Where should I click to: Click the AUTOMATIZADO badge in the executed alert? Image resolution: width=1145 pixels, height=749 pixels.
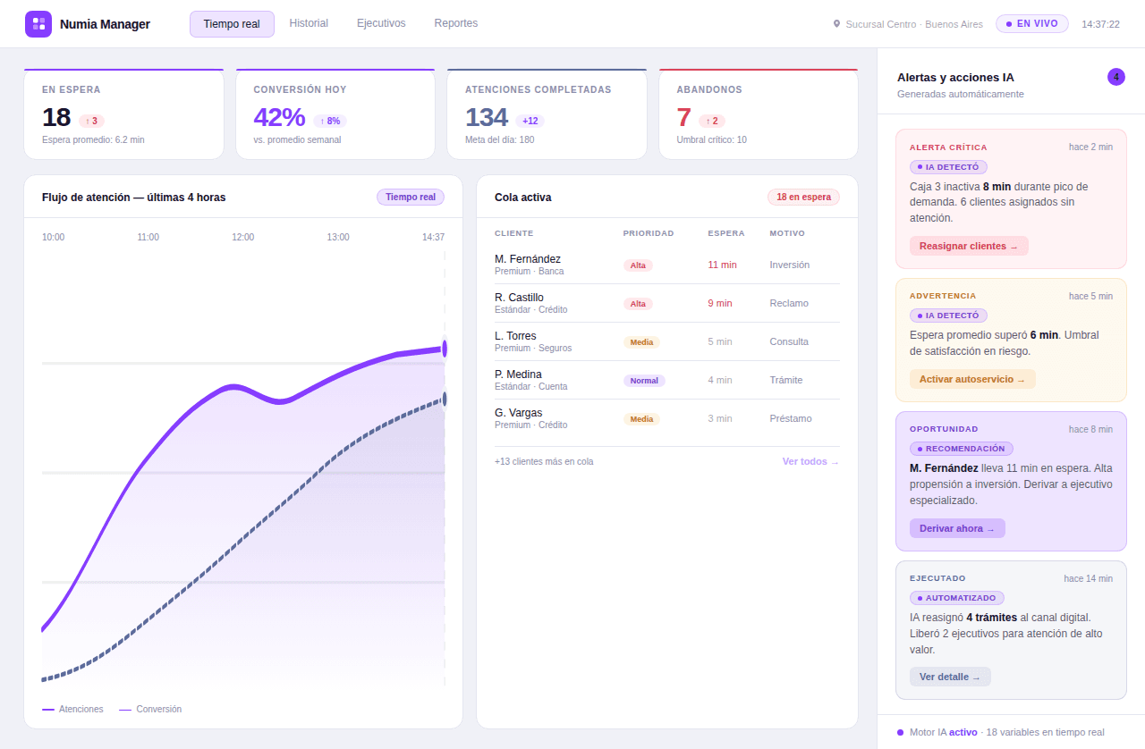[x=956, y=597]
